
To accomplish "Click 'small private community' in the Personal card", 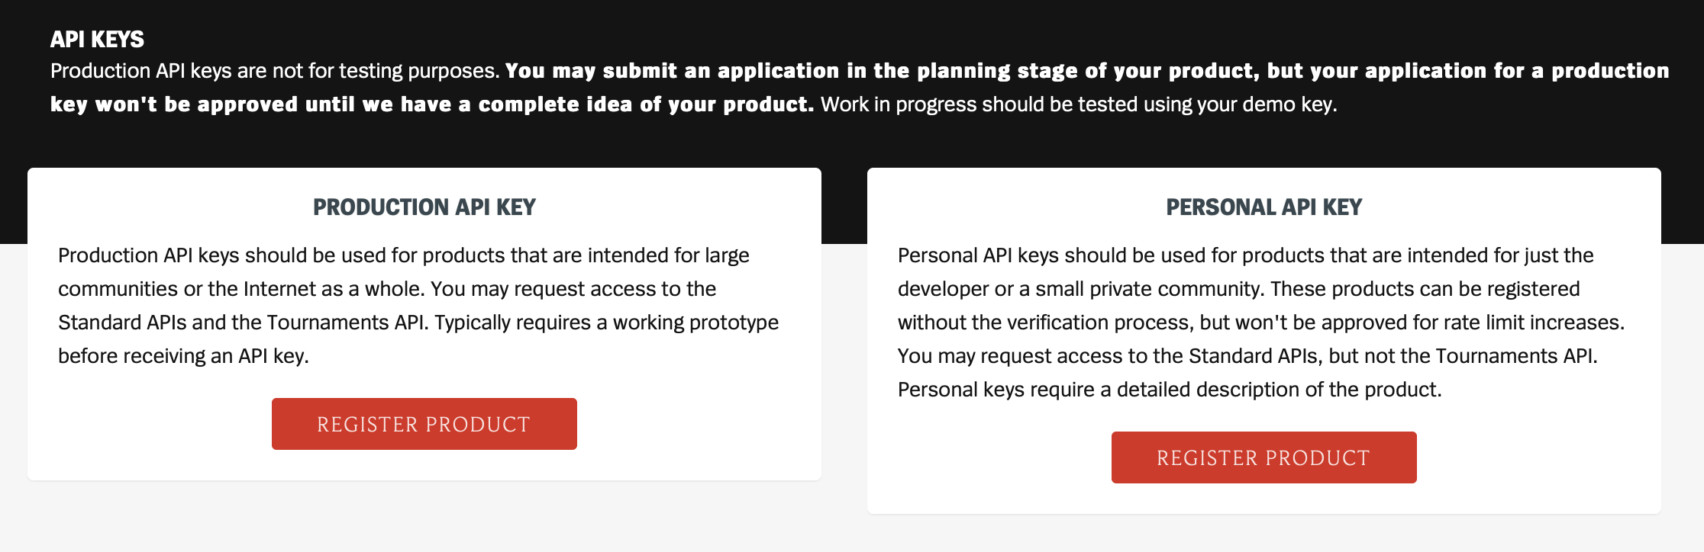I will coord(1147,289).
